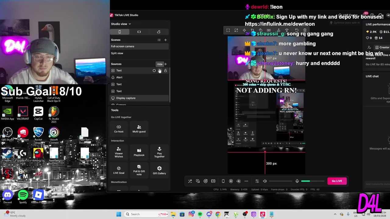Image resolution: width=390 pixels, height=219 pixels.
Task: Open the three-dot more options menu
Action: click(x=246, y=181)
